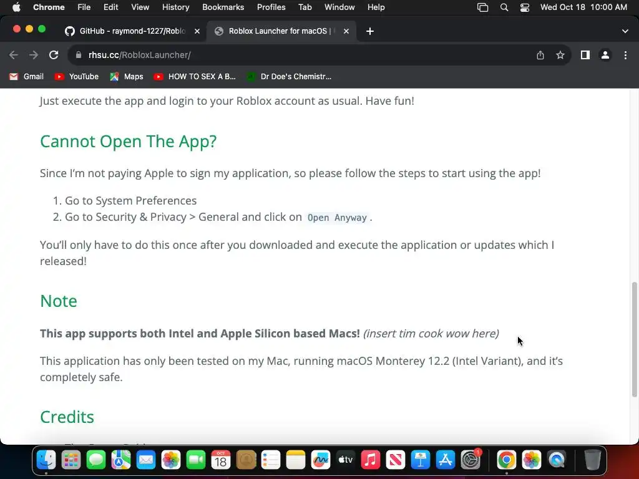Open a new tab with plus button
This screenshot has width=639, height=479.
(369, 31)
